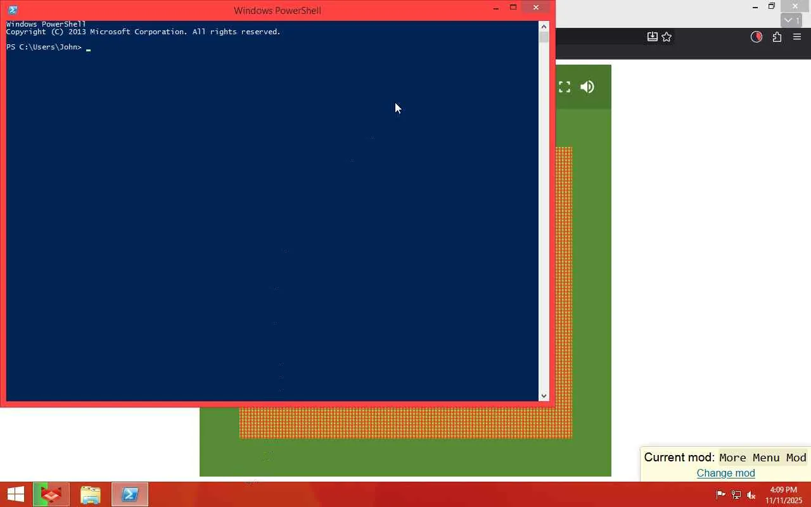Open the Action Center flag icon in tray
Viewport: 811px width, 507px height.
click(720, 495)
